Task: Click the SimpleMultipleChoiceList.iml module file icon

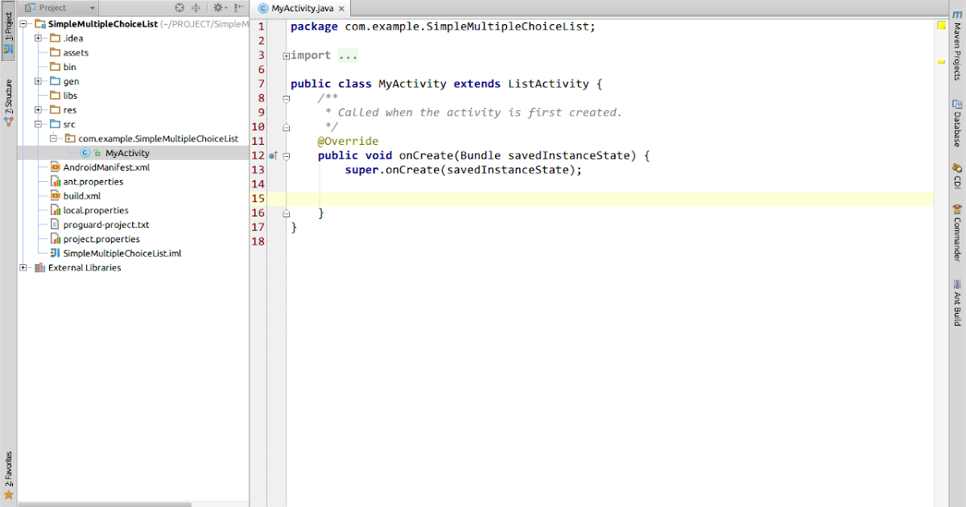Action: [55, 253]
